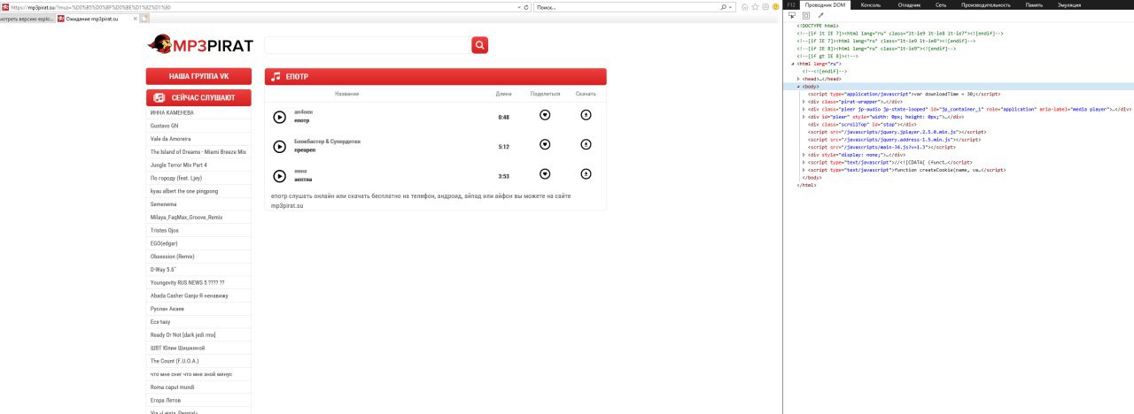Expand the <head> node in DOM tree
1134x414 pixels.
coord(799,79)
